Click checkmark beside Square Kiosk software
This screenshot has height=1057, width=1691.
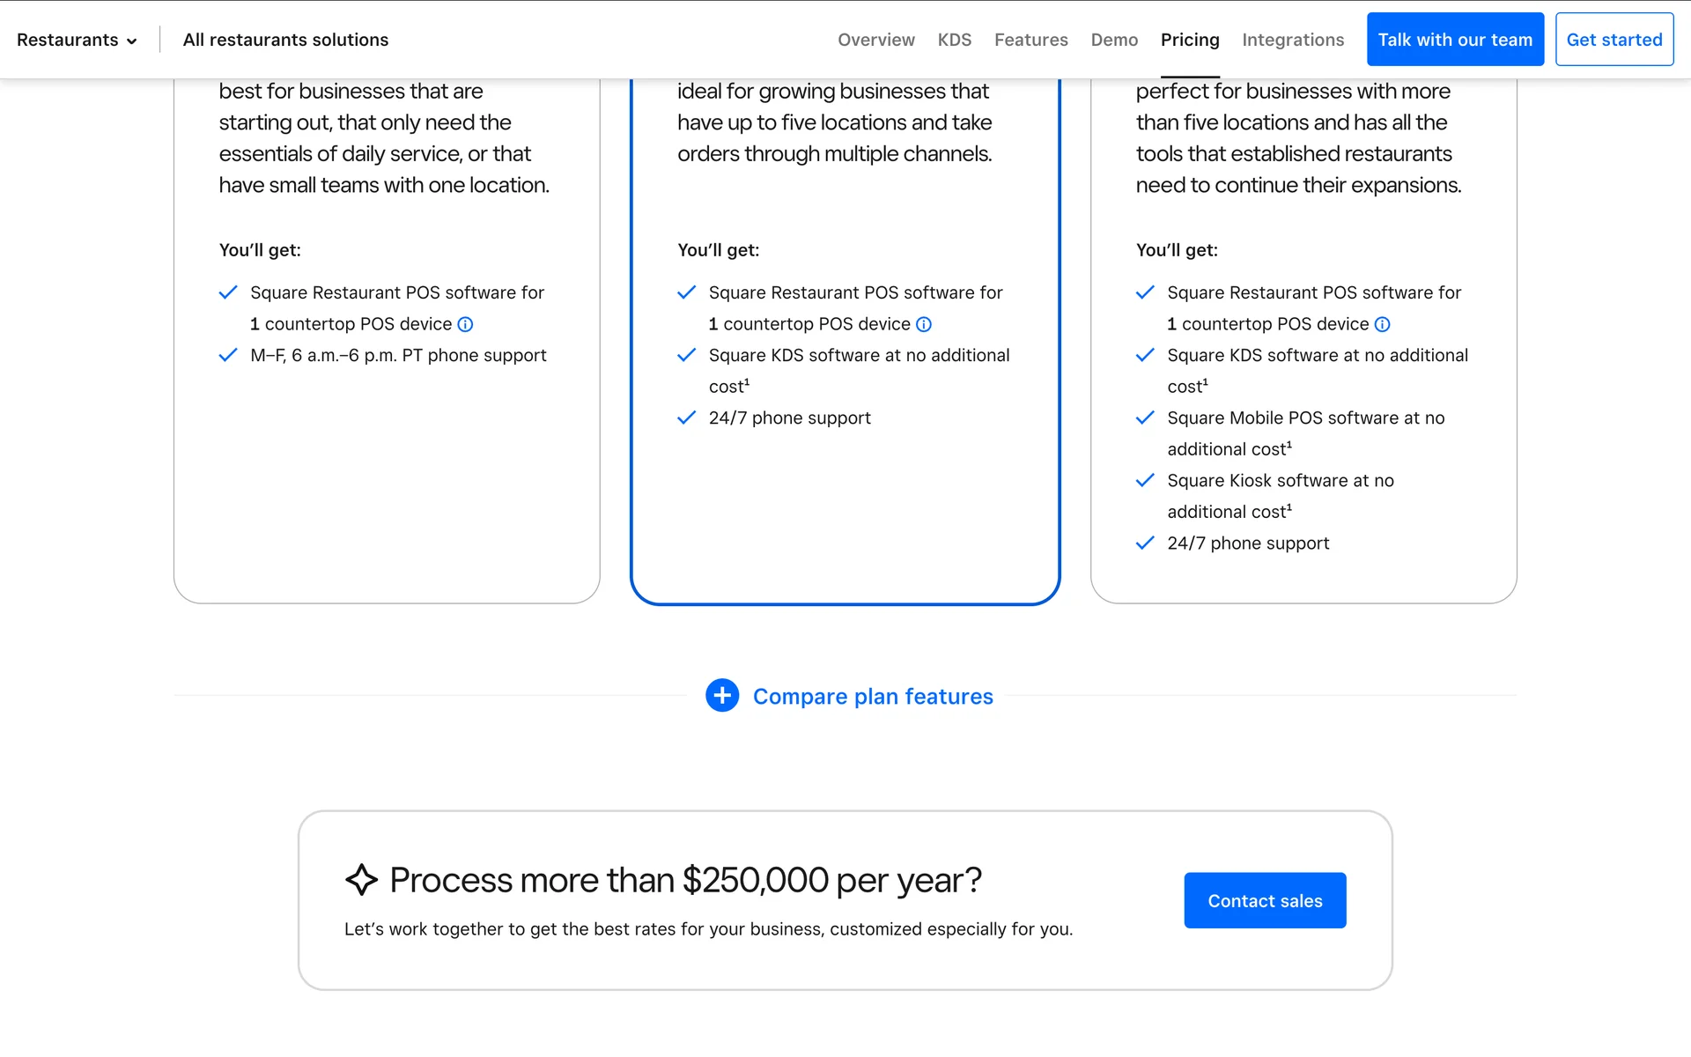pyautogui.click(x=1145, y=480)
